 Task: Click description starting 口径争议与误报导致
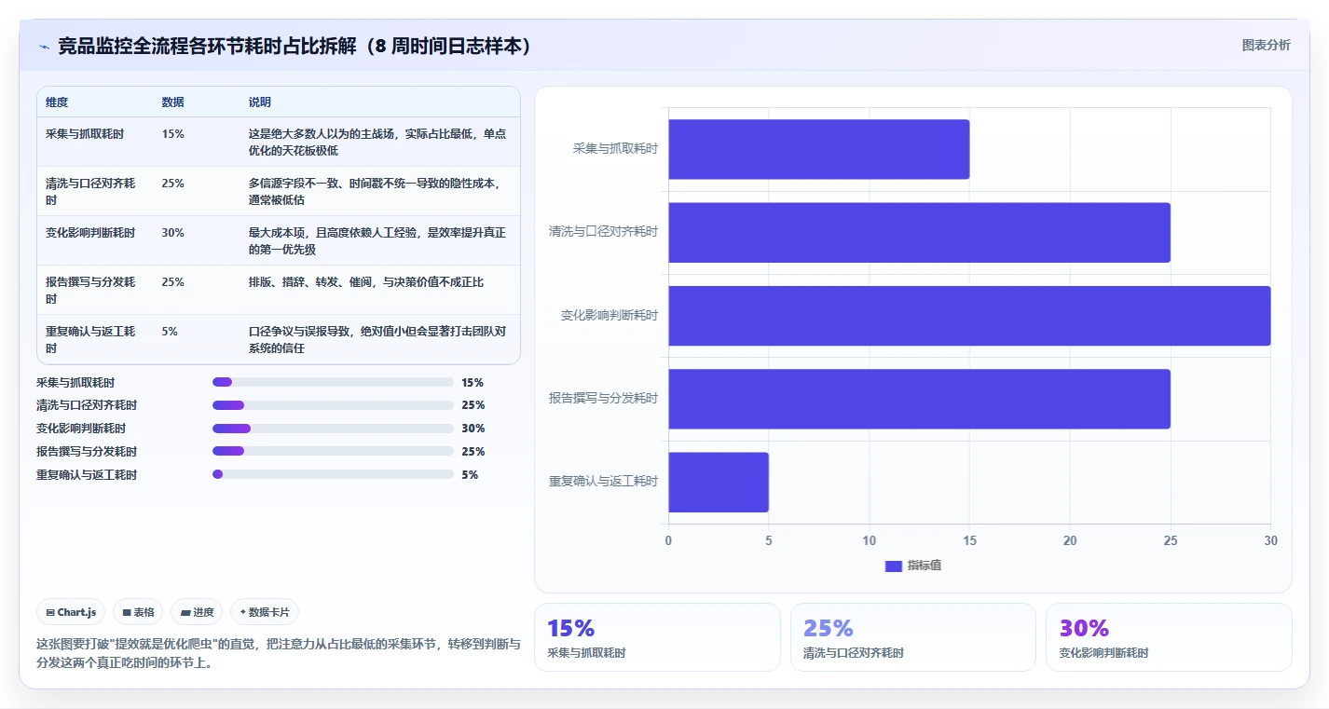[x=377, y=340]
